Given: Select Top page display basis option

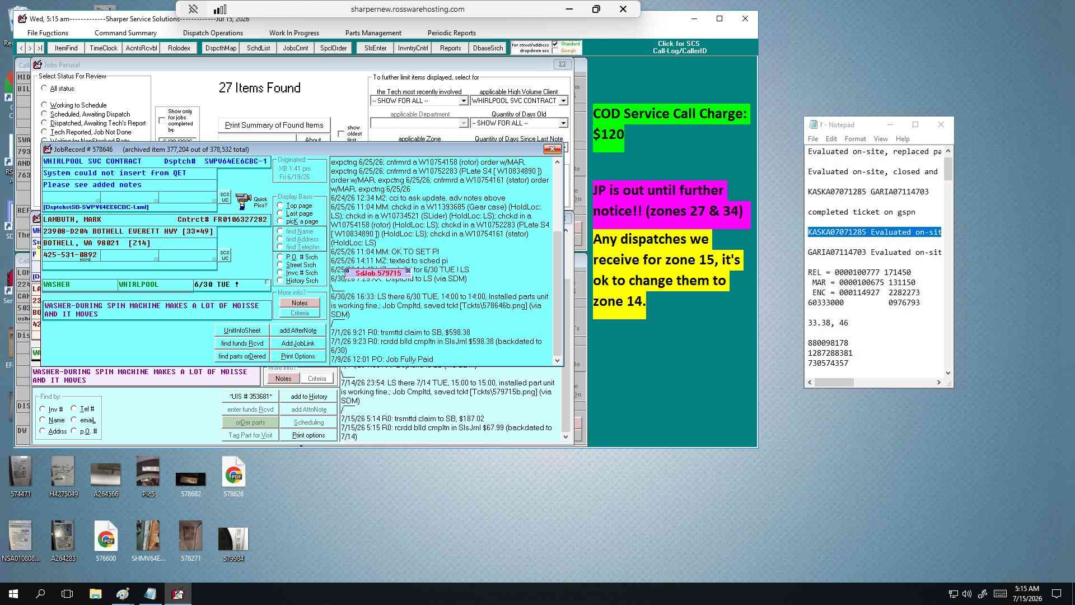Looking at the screenshot, I should (281, 205).
